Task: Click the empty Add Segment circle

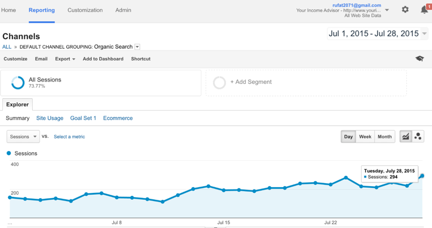Action: 219,83
